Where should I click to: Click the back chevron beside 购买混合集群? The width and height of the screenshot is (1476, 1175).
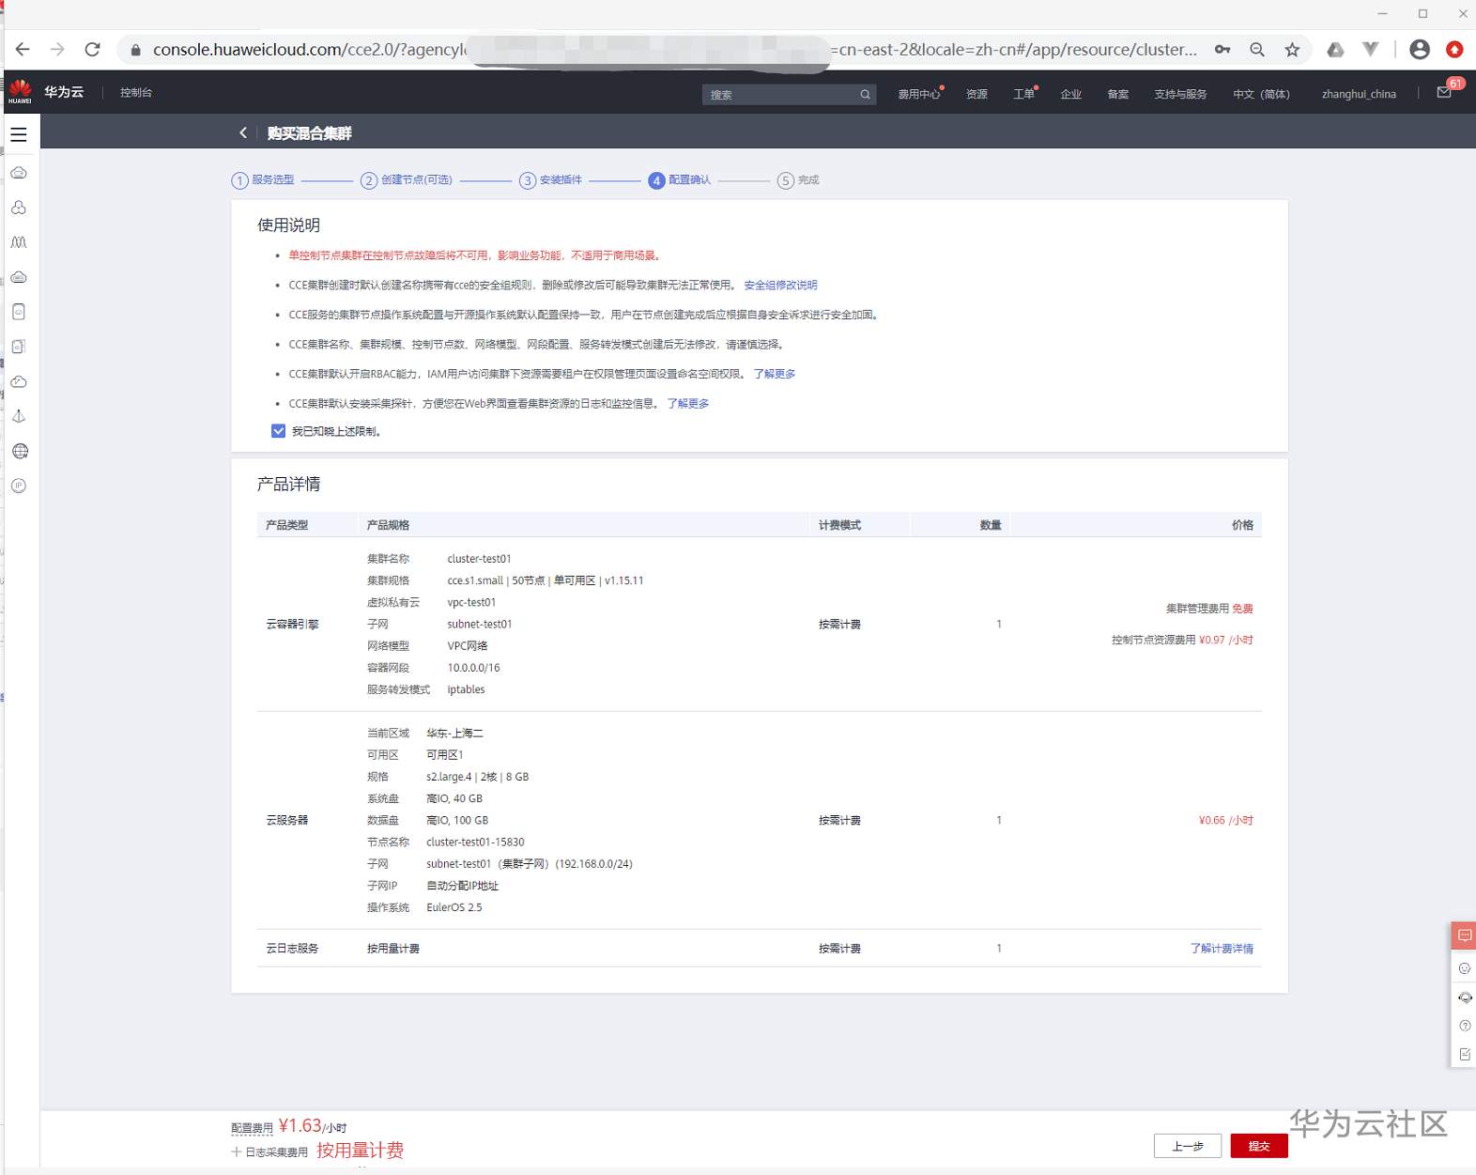(x=243, y=132)
